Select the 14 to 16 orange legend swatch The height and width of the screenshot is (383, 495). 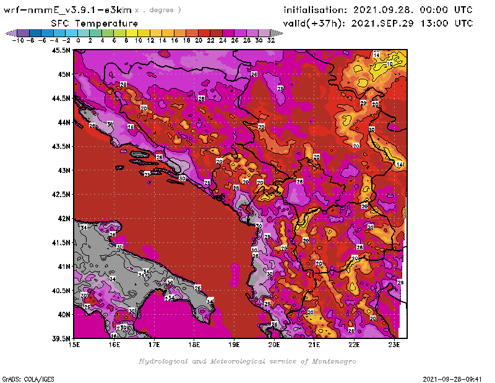coord(168,33)
